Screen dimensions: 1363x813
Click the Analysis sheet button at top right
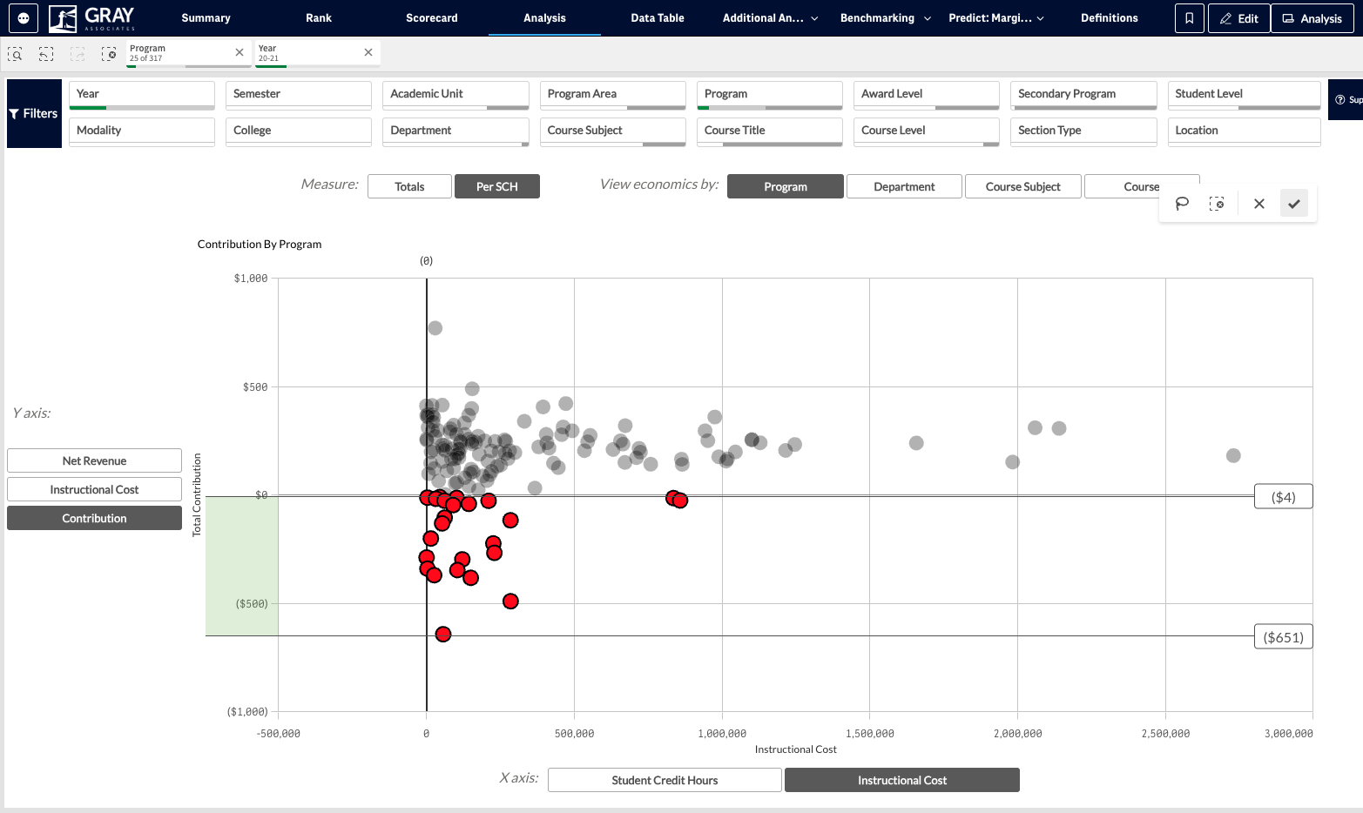click(x=1312, y=18)
